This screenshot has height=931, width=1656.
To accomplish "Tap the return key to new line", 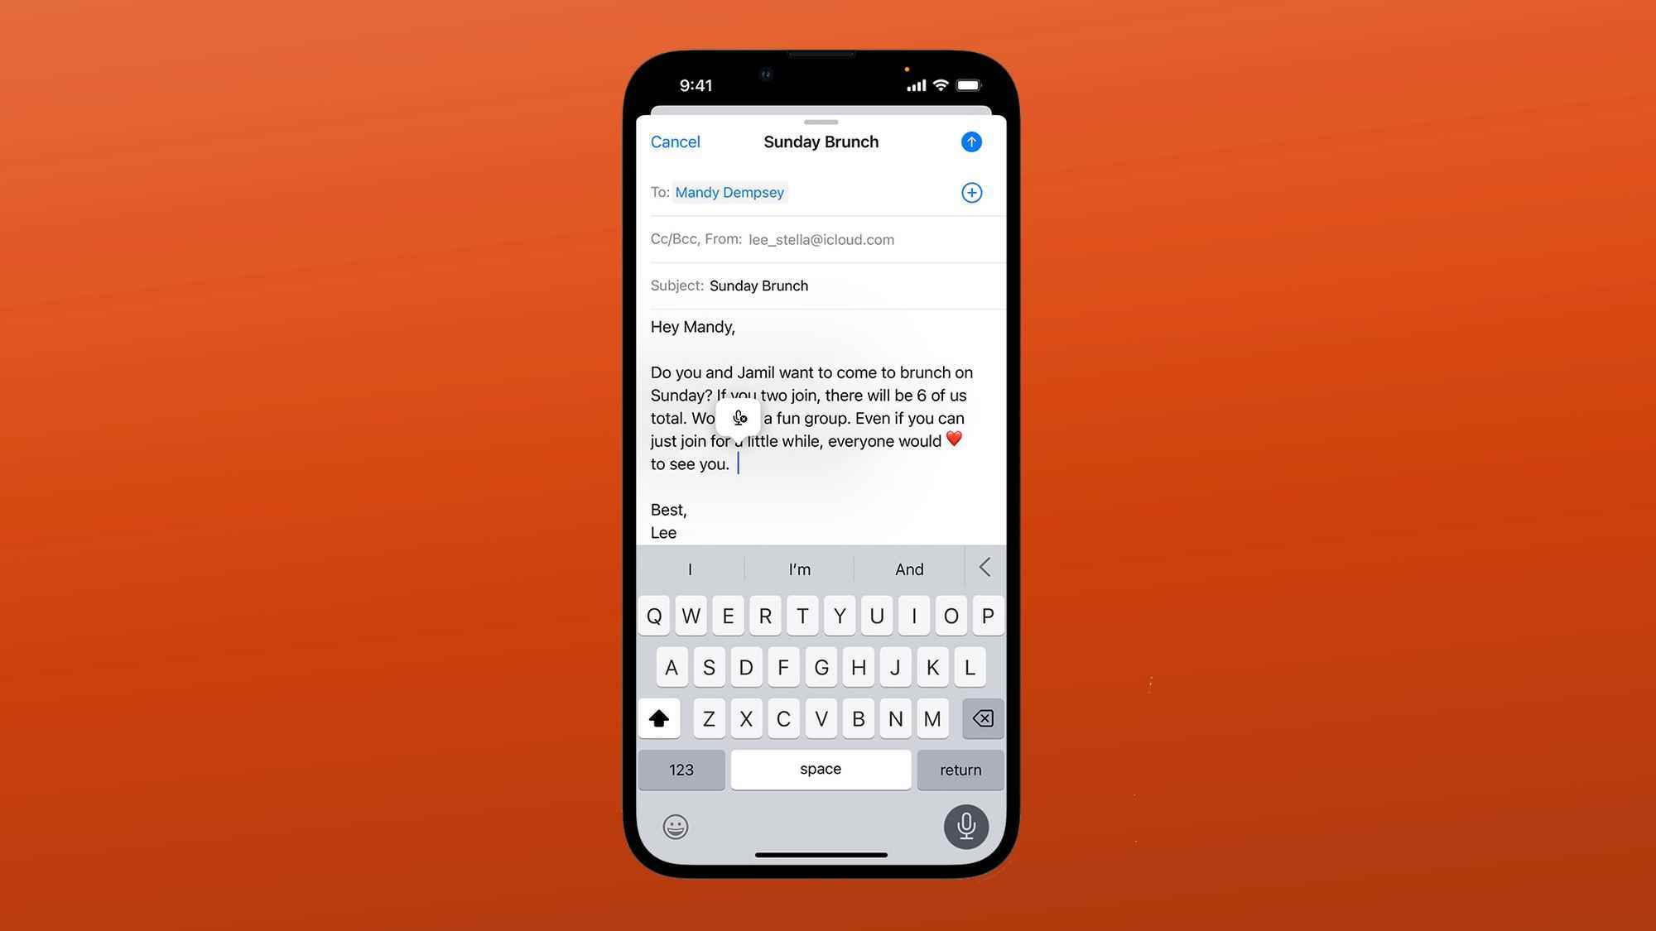I will point(961,770).
